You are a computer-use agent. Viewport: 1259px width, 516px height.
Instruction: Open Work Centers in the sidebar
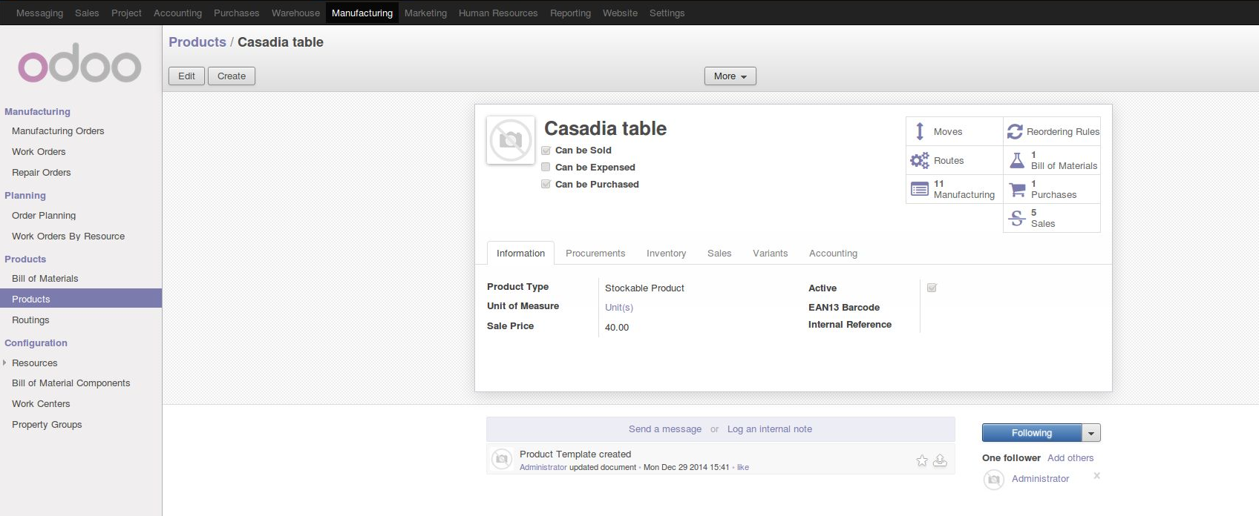41,404
